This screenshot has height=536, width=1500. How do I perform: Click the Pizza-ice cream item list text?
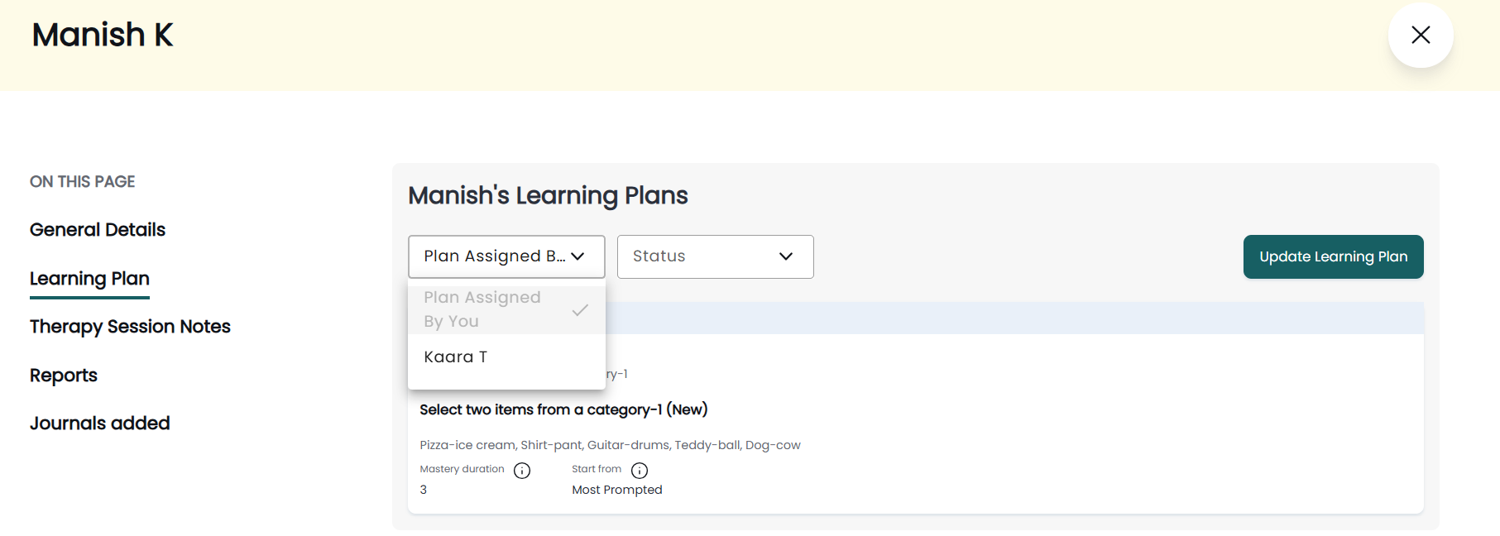click(610, 445)
